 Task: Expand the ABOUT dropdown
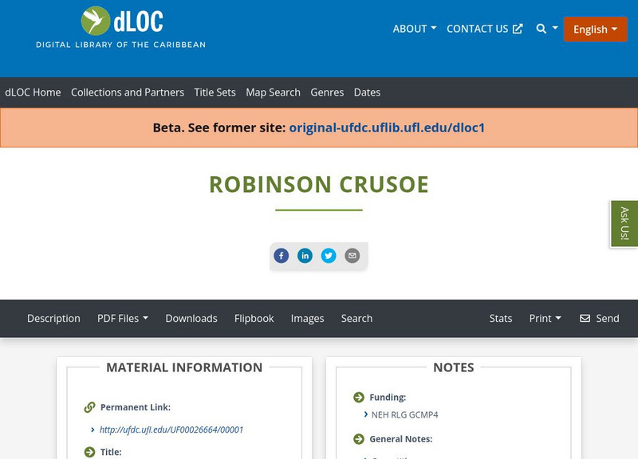pos(414,28)
